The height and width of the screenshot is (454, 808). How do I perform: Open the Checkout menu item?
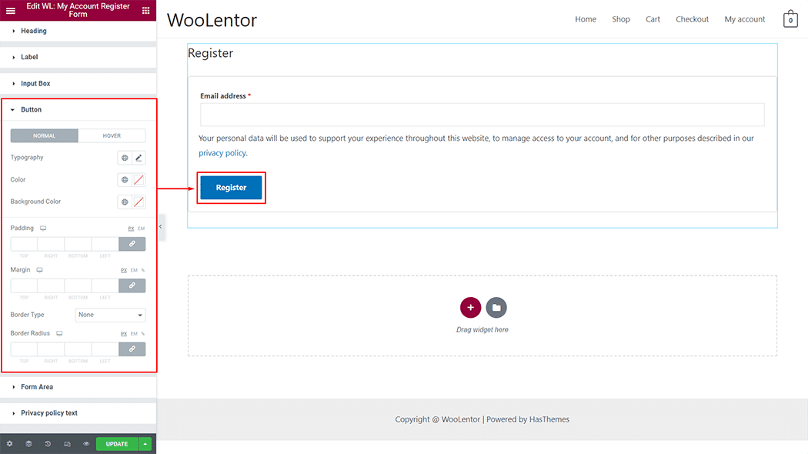coord(692,19)
